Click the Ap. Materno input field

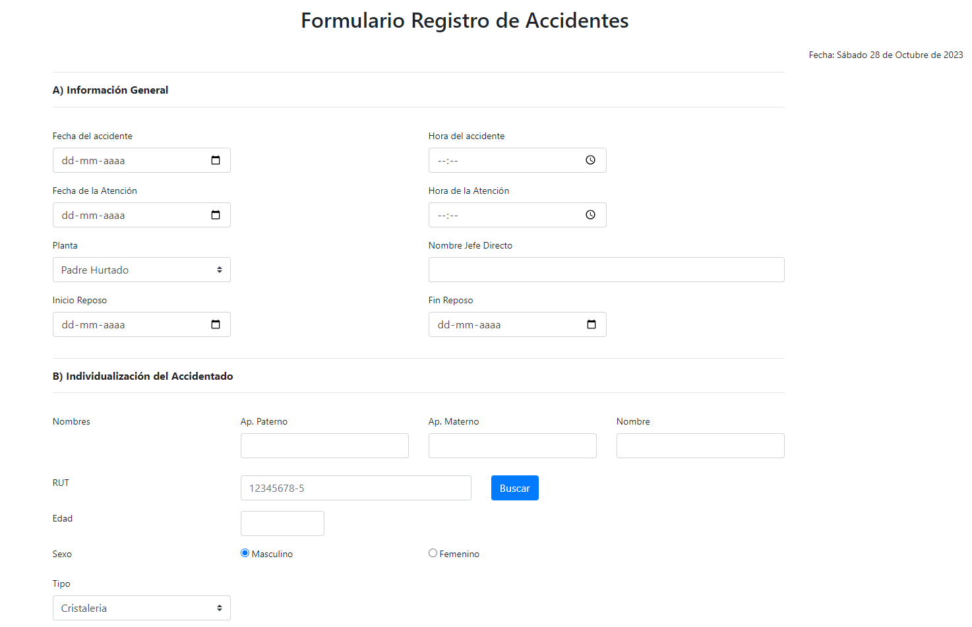[x=512, y=446]
